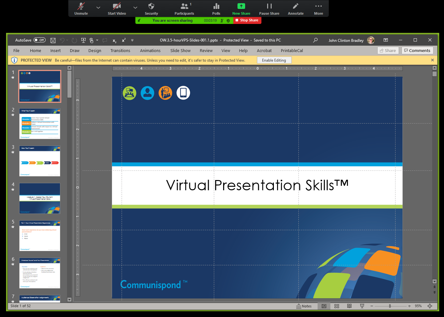Open the Home tab
This screenshot has height=317, width=444.
pyautogui.click(x=35, y=51)
